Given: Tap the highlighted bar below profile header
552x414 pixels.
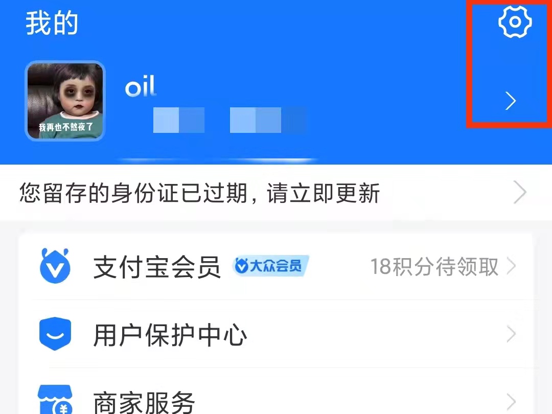Looking at the screenshot, I should pos(218,160).
